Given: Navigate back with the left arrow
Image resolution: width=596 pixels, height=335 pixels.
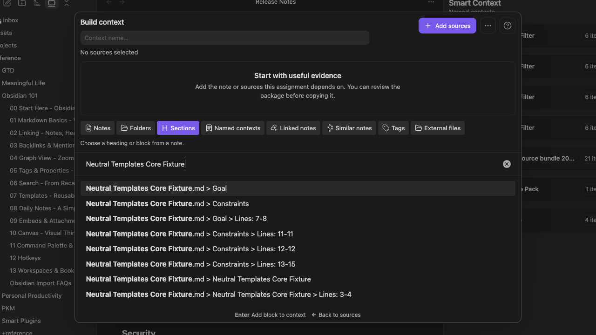Looking at the screenshot, I should 109,2.
